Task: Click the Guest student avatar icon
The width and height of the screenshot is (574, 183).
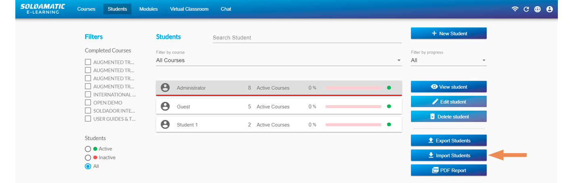Action: pyautogui.click(x=165, y=106)
